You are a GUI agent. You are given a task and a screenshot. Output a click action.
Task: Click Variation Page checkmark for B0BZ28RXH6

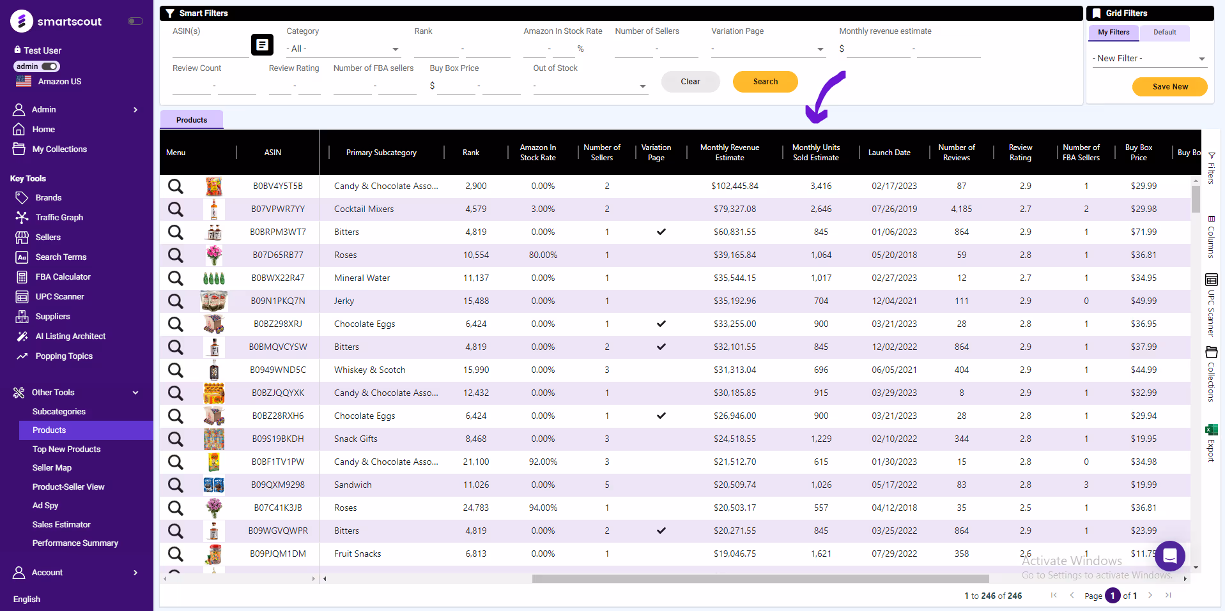coord(661,416)
